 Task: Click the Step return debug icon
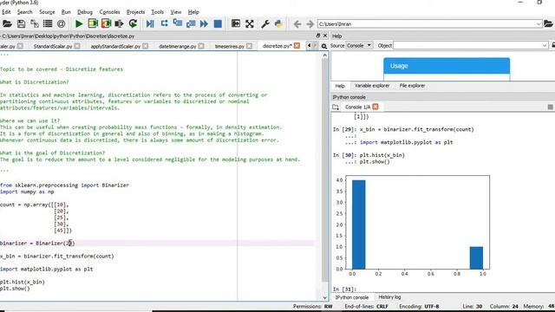point(191,24)
